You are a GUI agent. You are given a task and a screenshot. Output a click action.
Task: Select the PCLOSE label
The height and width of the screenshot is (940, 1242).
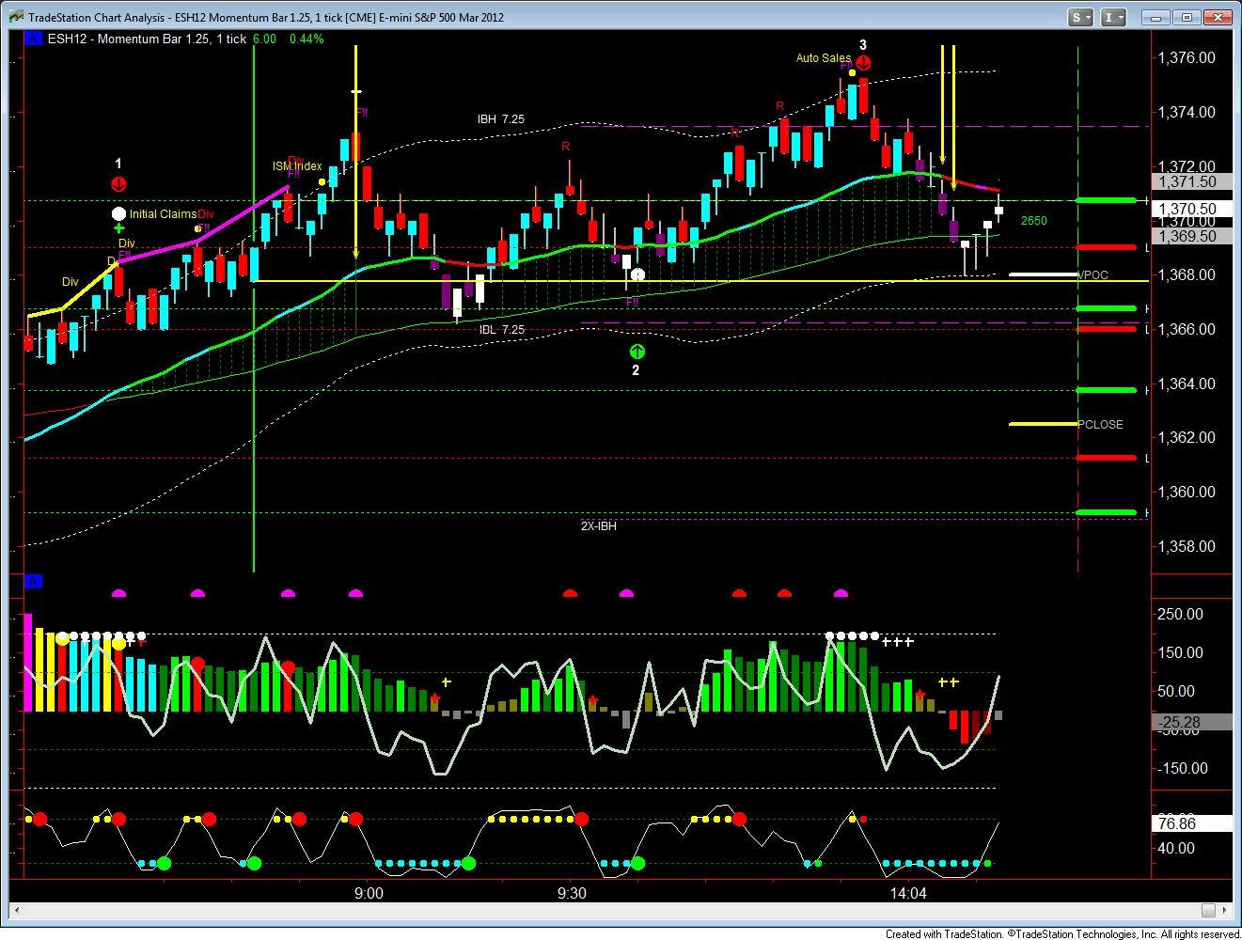(x=1101, y=425)
